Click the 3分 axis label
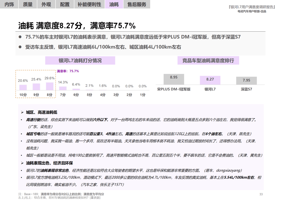The width and height of the screenshot is (281, 210). tap(116, 95)
